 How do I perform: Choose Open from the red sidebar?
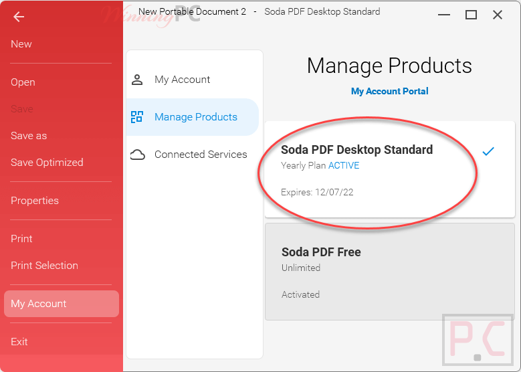point(23,82)
